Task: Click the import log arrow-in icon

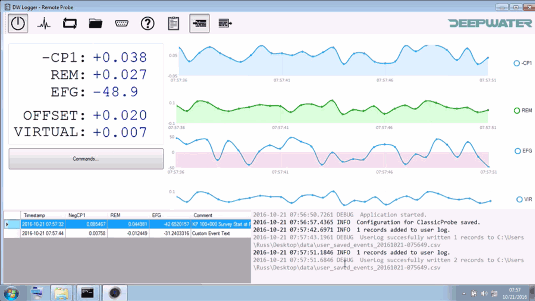Action: (x=199, y=24)
